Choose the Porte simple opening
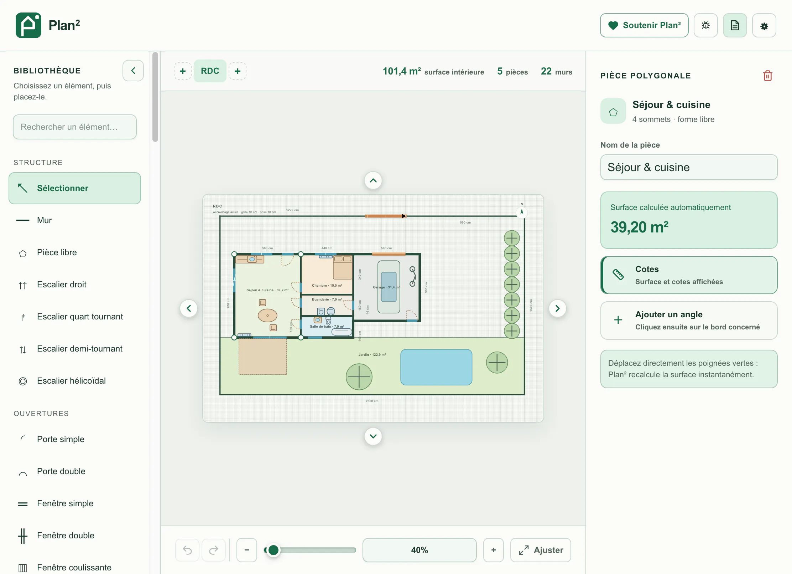The width and height of the screenshot is (792, 574). coord(75,439)
